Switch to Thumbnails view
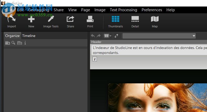Viewport: 207px width, 112px height. point(115,22)
